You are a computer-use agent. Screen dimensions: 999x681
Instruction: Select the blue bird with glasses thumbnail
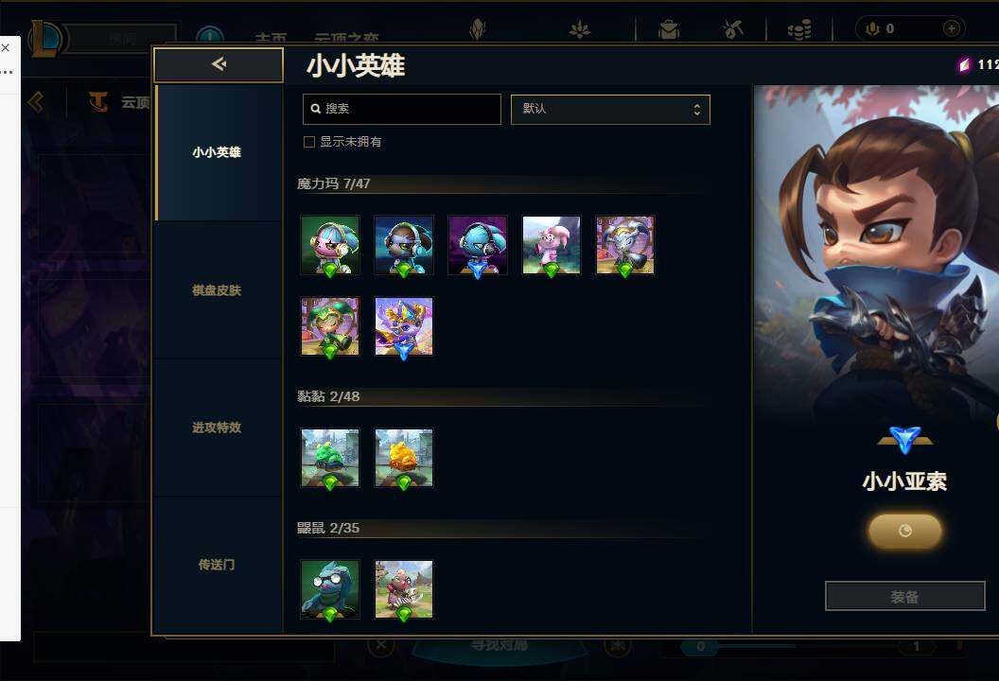pyautogui.click(x=330, y=590)
